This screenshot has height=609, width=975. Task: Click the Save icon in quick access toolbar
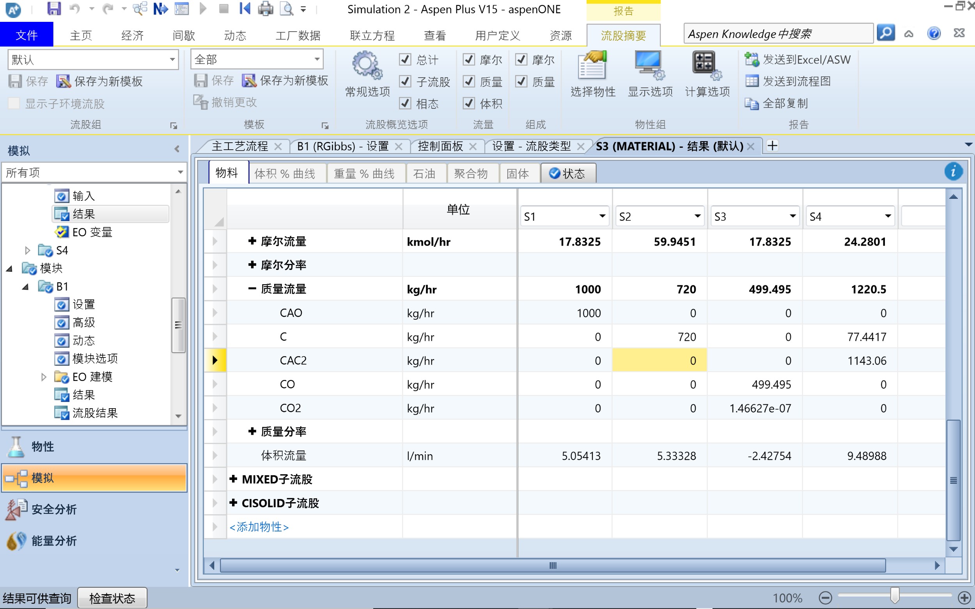[x=53, y=9]
